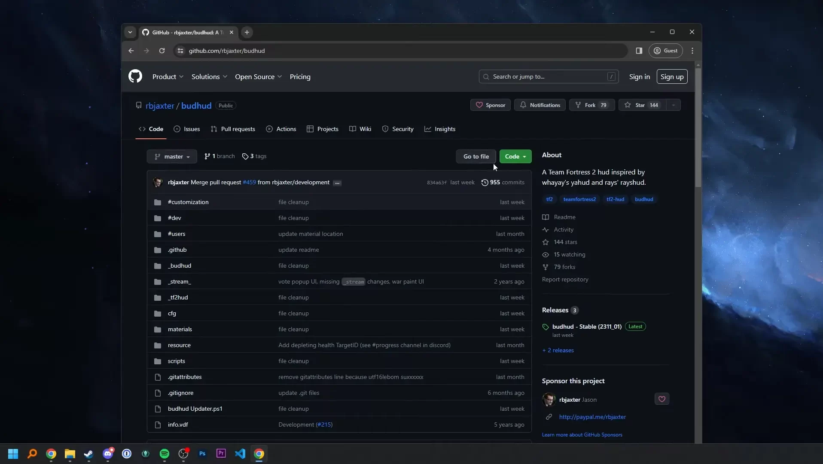This screenshot has width=823, height=464.
Task: Open the rbjaxter user profile link
Action: (x=160, y=106)
